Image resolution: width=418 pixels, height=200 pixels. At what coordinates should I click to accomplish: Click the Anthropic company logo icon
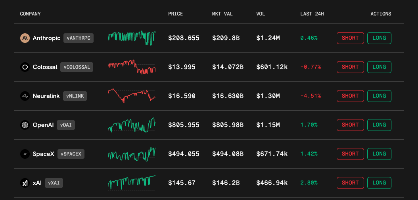tap(25, 38)
